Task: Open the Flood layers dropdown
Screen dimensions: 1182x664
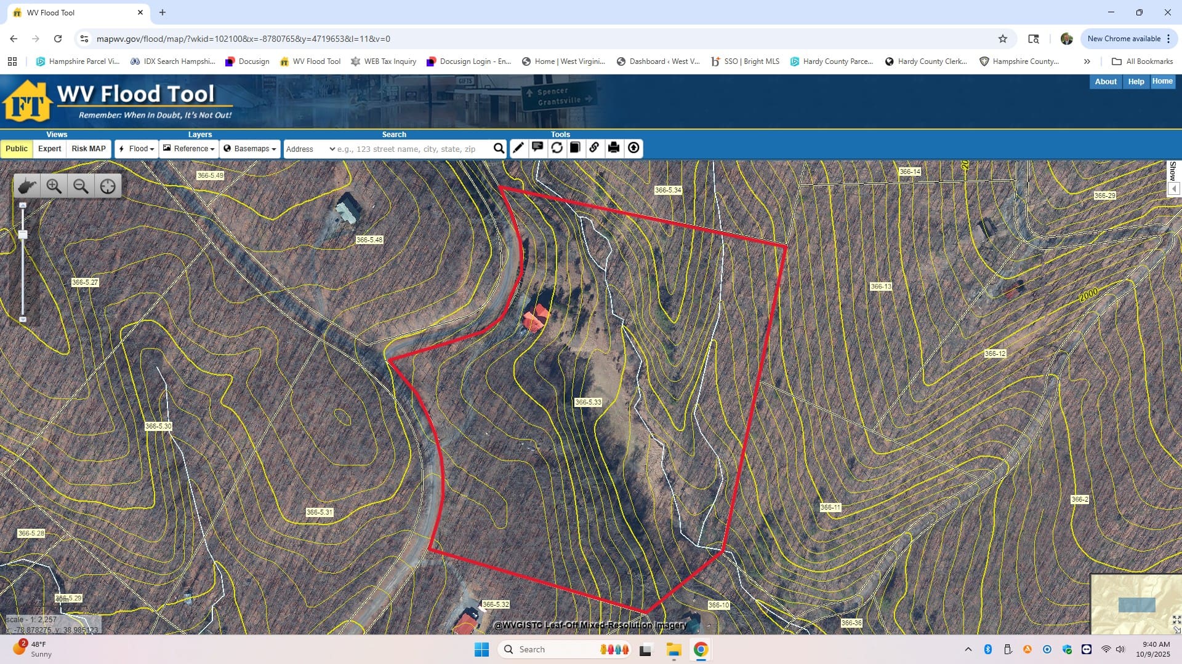Action: (137, 149)
